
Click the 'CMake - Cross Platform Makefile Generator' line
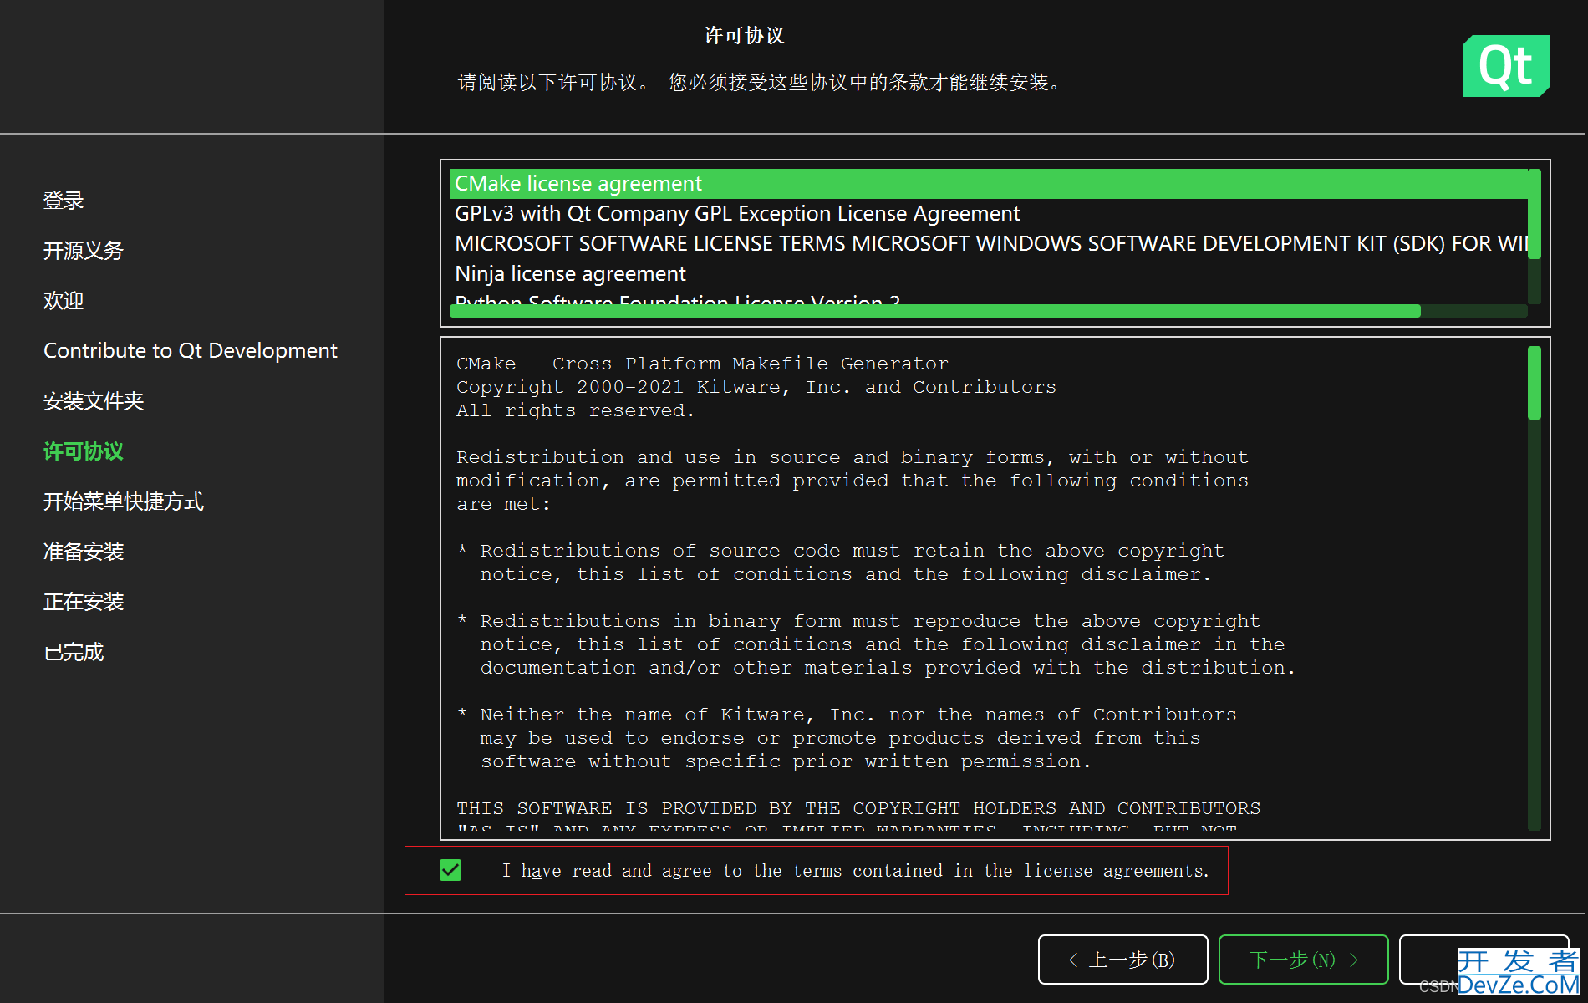point(702,364)
